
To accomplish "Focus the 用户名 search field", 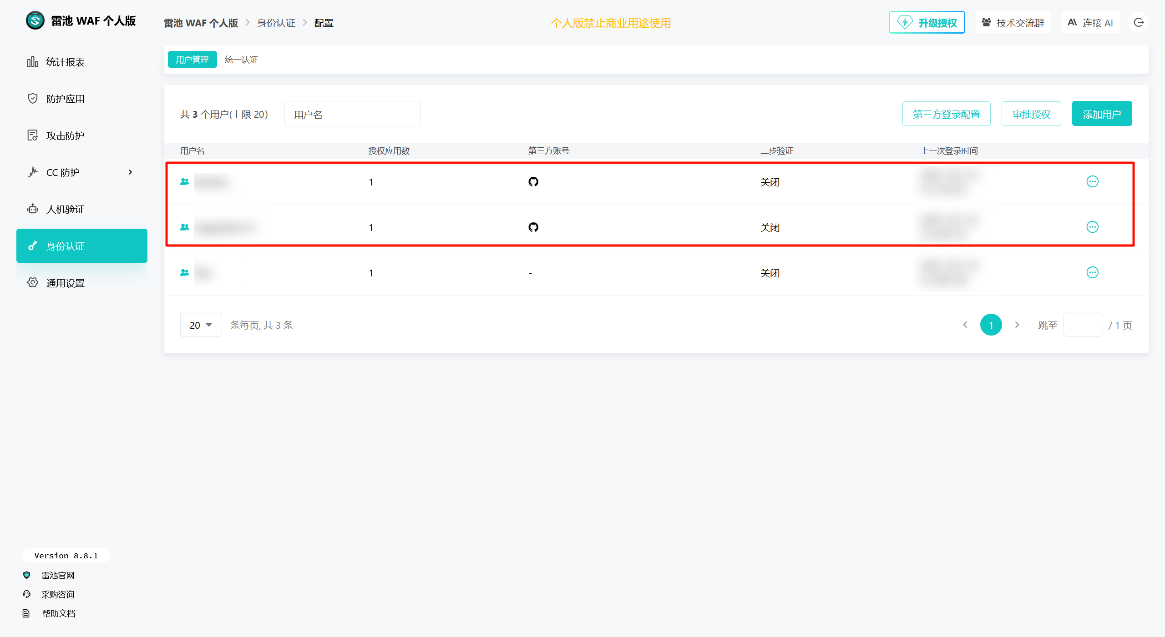I will click(352, 114).
